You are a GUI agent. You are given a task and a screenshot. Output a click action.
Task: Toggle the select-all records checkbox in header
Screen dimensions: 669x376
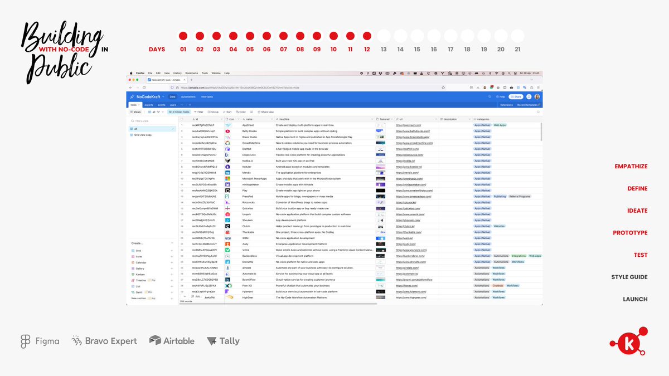tap(182, 119)
